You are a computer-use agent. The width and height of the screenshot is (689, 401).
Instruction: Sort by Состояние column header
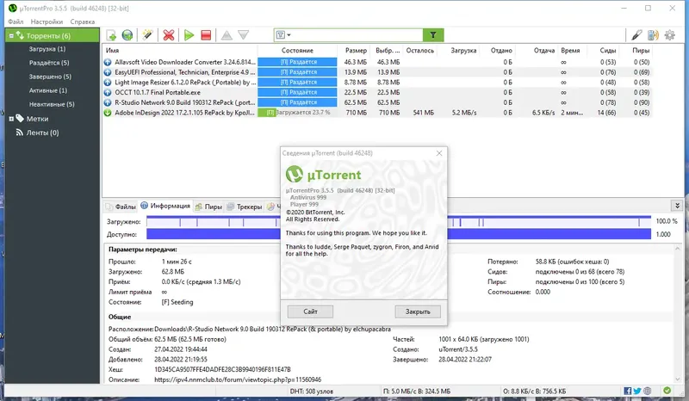click(297, 51)
